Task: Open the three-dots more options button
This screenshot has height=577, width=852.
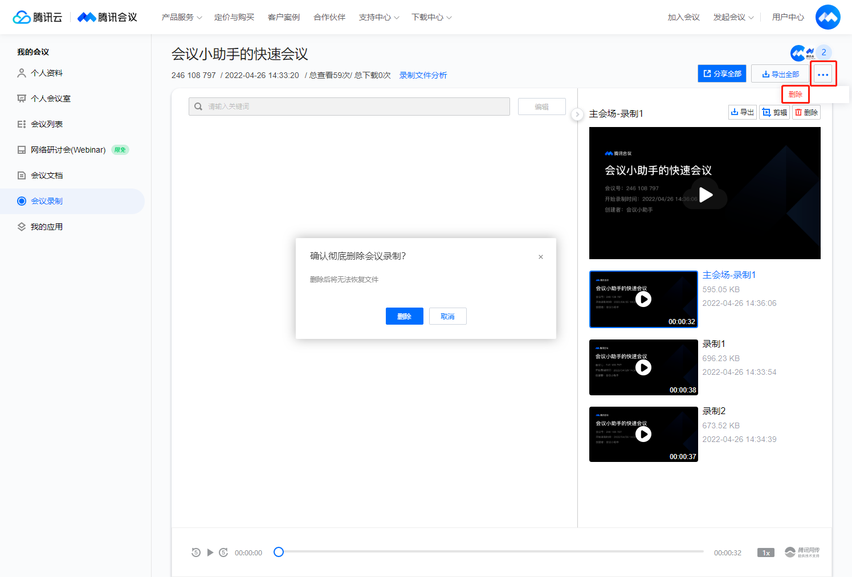Action: (823, 74)
